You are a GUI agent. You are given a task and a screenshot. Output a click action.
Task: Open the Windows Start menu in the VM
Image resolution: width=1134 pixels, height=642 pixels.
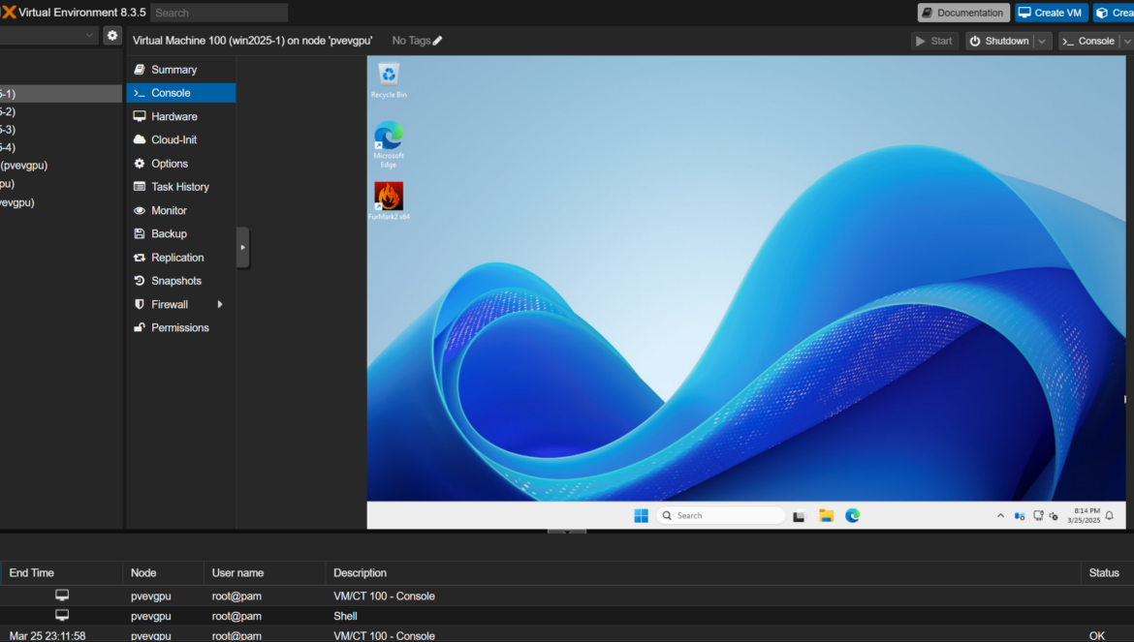pos(641,515)
